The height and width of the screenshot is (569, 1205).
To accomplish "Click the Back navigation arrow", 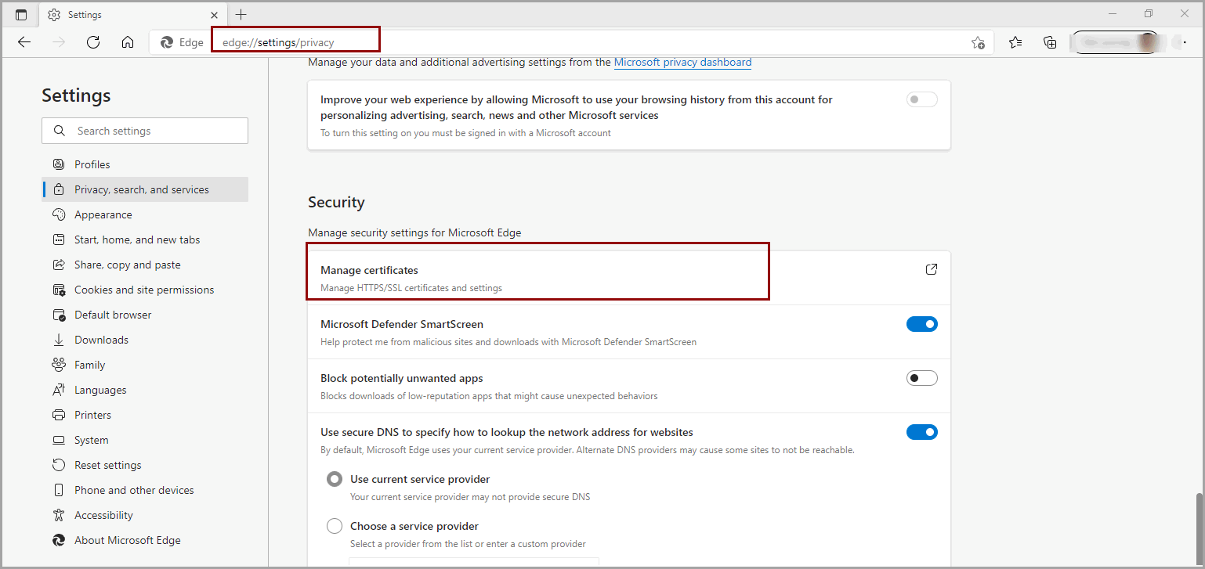I will click(x=24, y=42).
